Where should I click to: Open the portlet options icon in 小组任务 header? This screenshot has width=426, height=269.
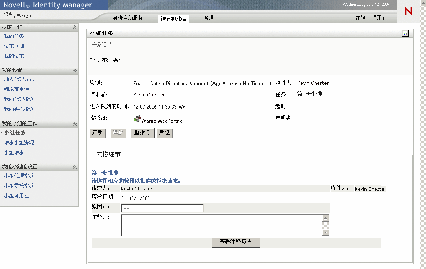[405, 33]
